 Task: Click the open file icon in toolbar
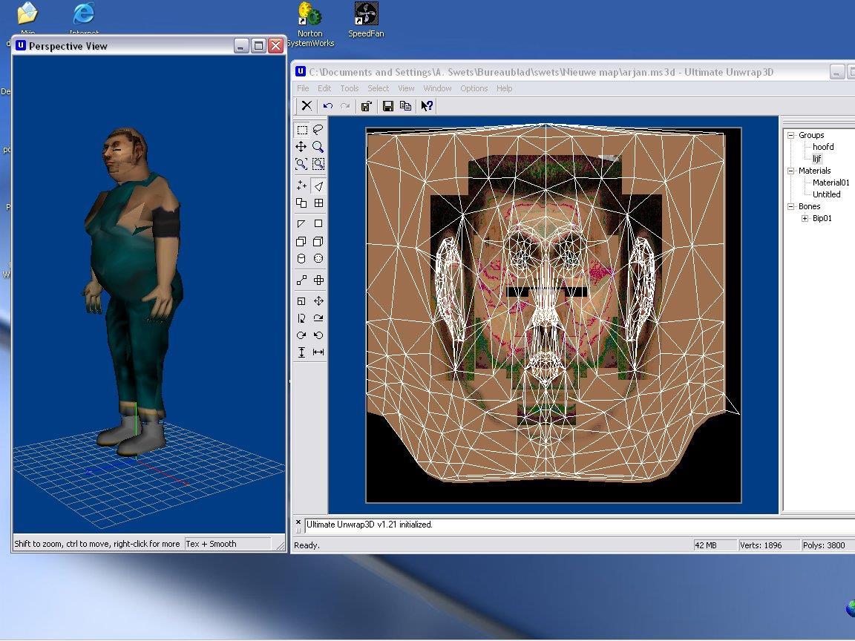pos(367,106)
